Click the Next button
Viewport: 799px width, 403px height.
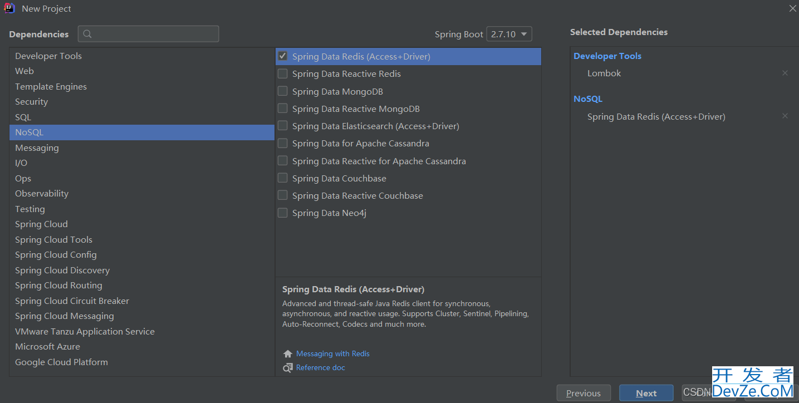pos(646,393)
